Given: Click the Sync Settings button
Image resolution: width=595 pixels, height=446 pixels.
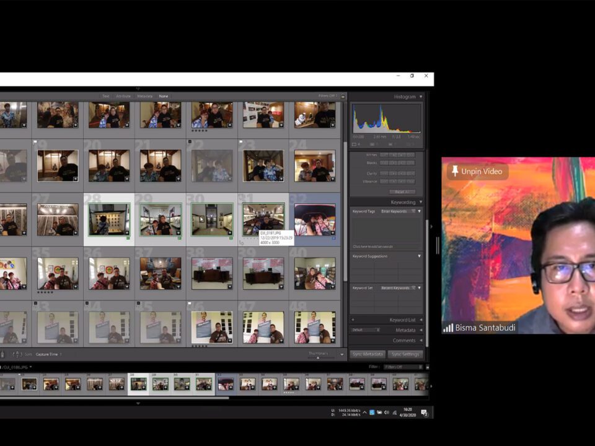Looking at the screenshot, I should [405, 354].
